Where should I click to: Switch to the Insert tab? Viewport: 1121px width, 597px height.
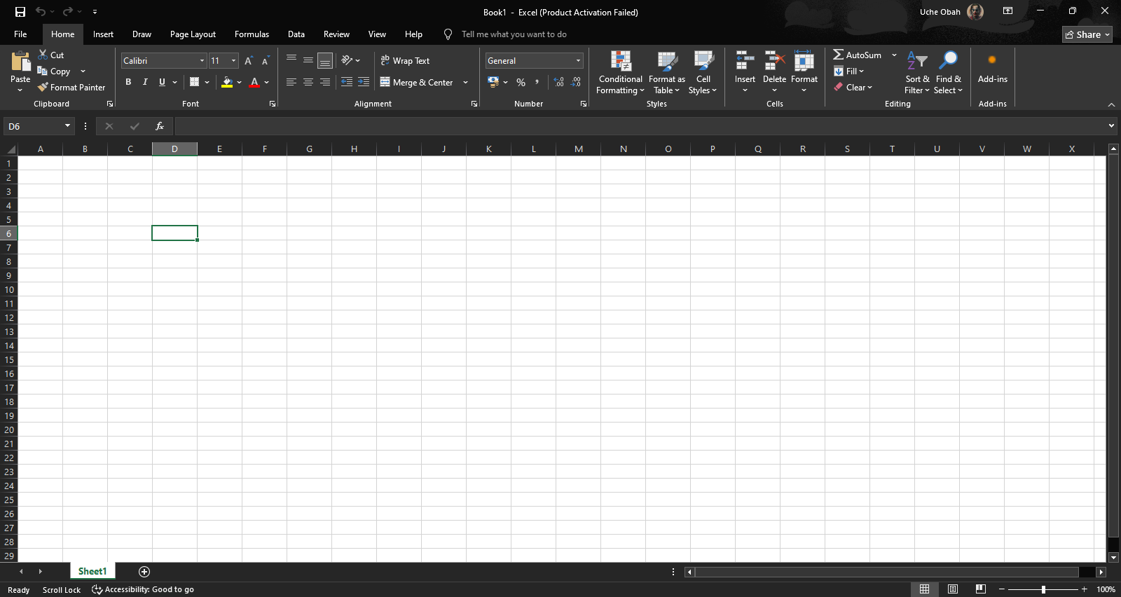103,34
